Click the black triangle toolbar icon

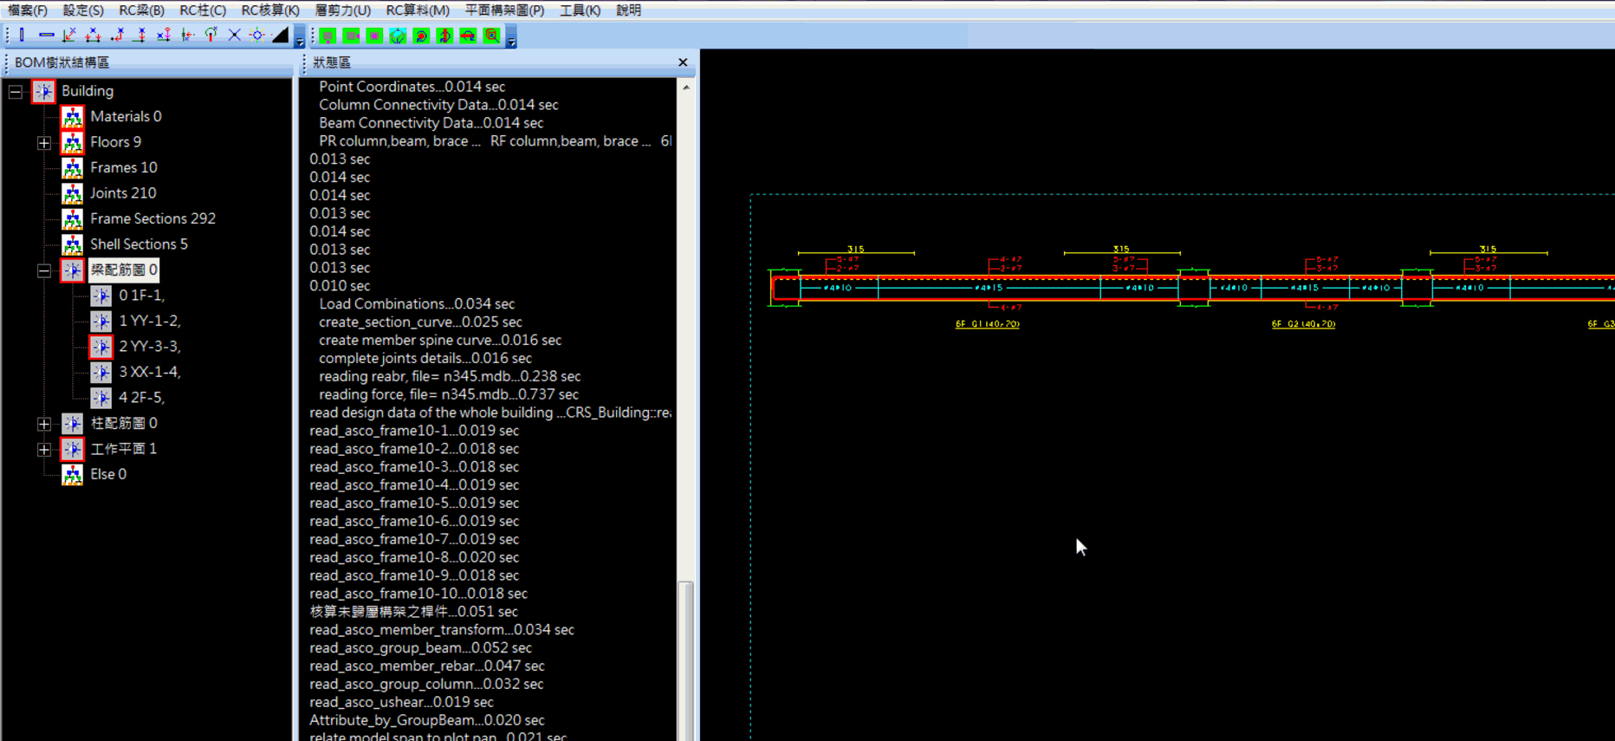click(280, 36)
